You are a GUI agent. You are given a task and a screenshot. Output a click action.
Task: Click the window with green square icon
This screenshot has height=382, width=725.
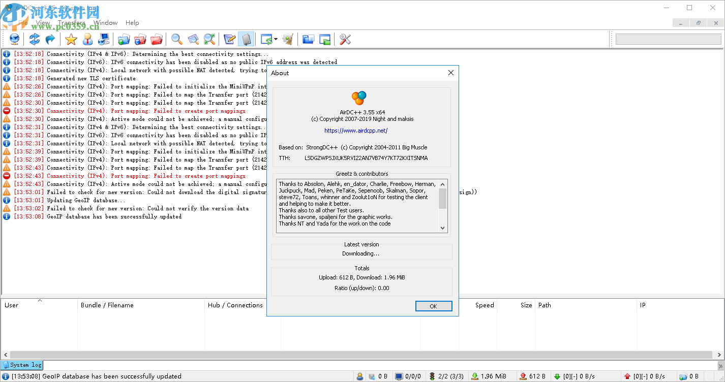324,39
